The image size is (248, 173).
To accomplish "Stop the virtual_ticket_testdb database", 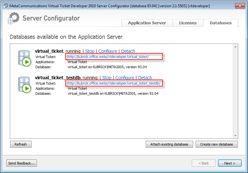I will [x=107, y=78].
